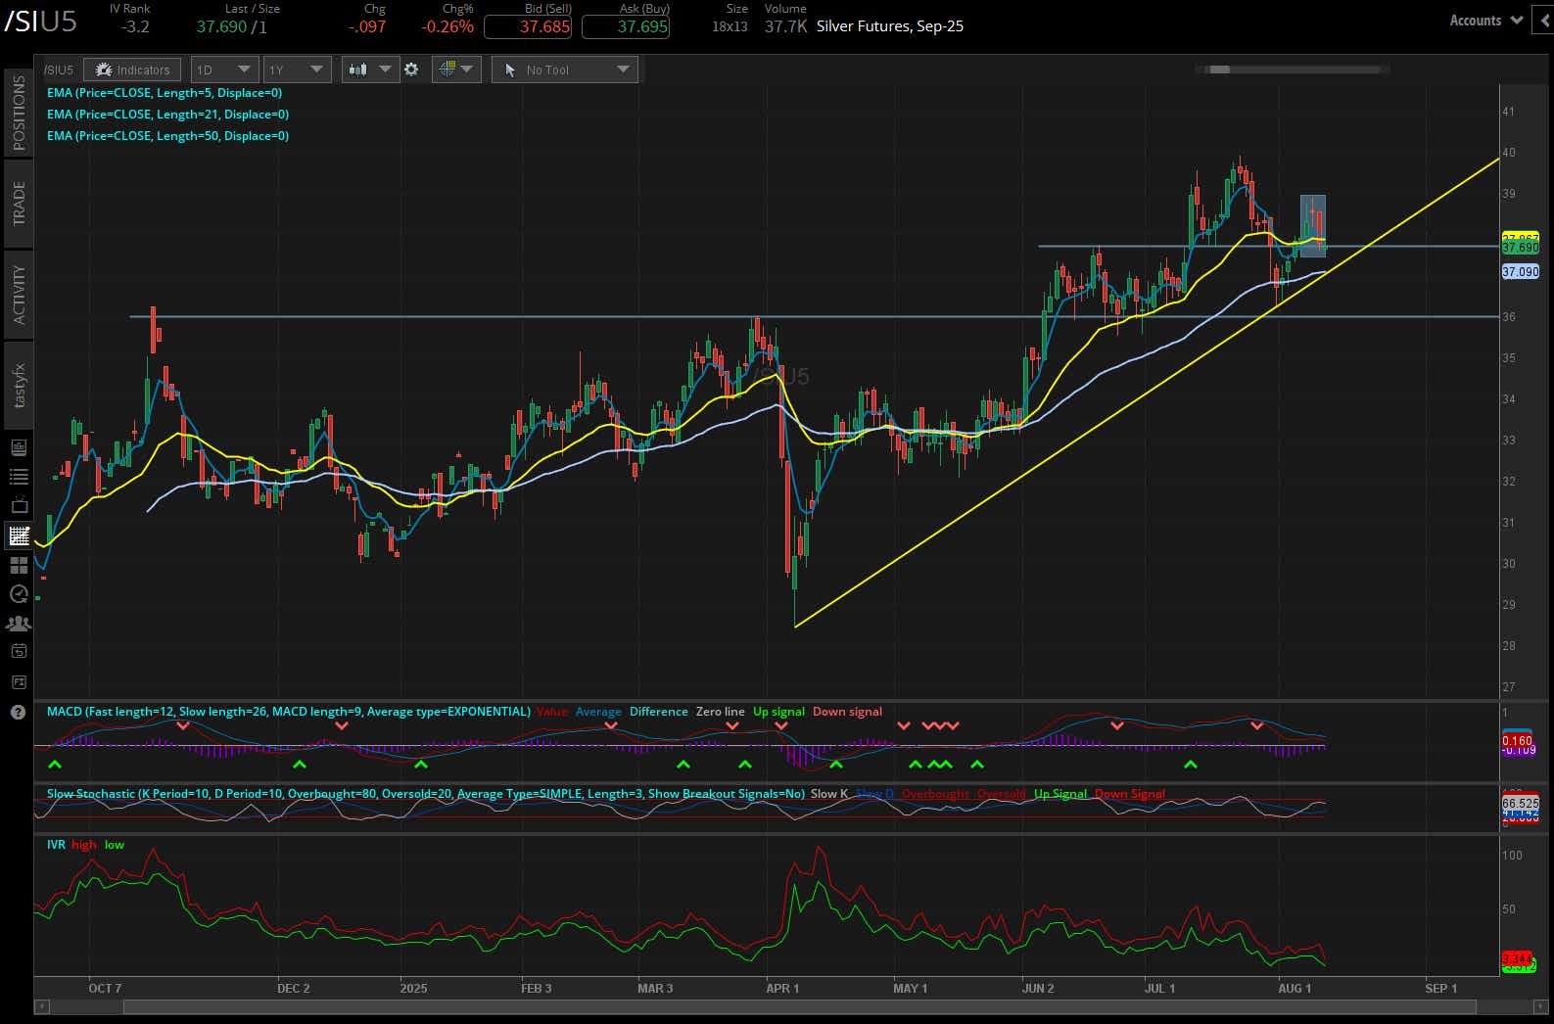Select the EMA Length=5 study label
Screen dimensions: 1554x1024
click(165, 93)
